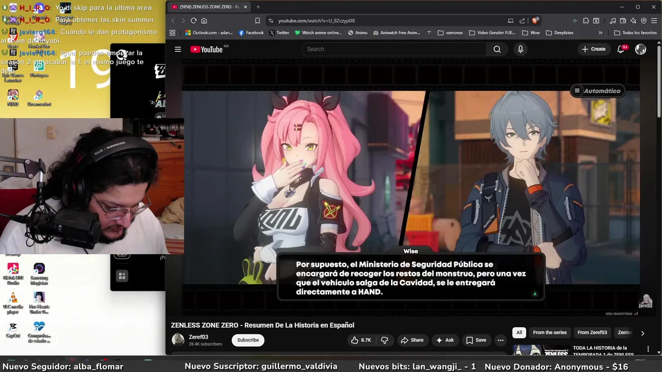Viewport: 662px width, 372px height.
Task: Focus the YouTube search field
Action: 393,49
